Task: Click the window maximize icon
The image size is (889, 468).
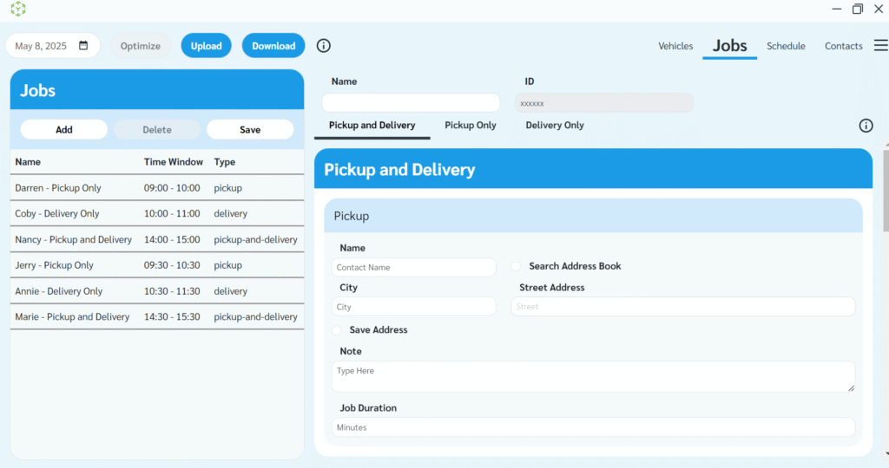Action: pos(857,9)
